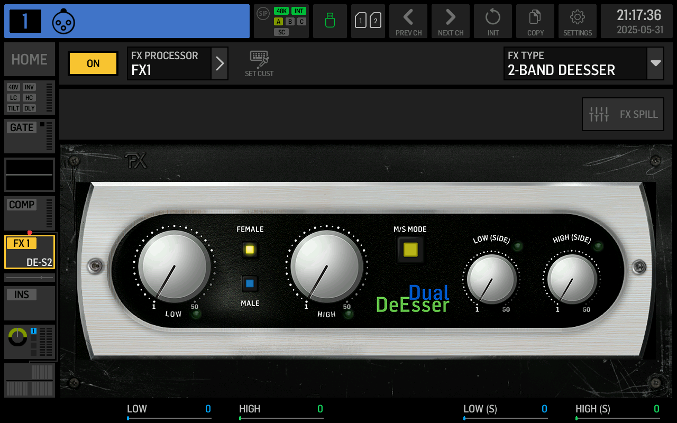Advance to the next channel via NEXT CH
The height and width of the screenshot is (423, 677).
pyautogui.click(x=450, y=21)
